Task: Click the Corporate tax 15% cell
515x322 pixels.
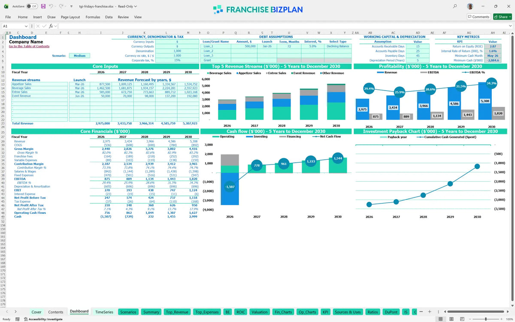Action: coord(177,61)
